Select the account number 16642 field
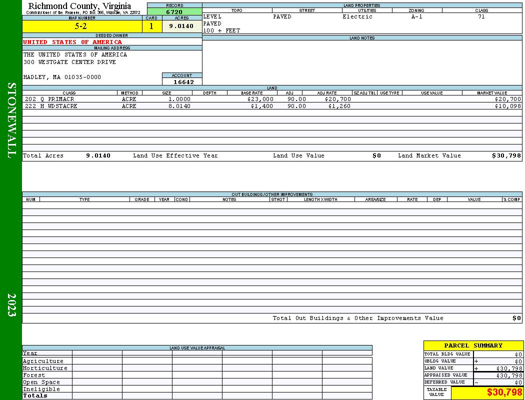 [182, 81]
